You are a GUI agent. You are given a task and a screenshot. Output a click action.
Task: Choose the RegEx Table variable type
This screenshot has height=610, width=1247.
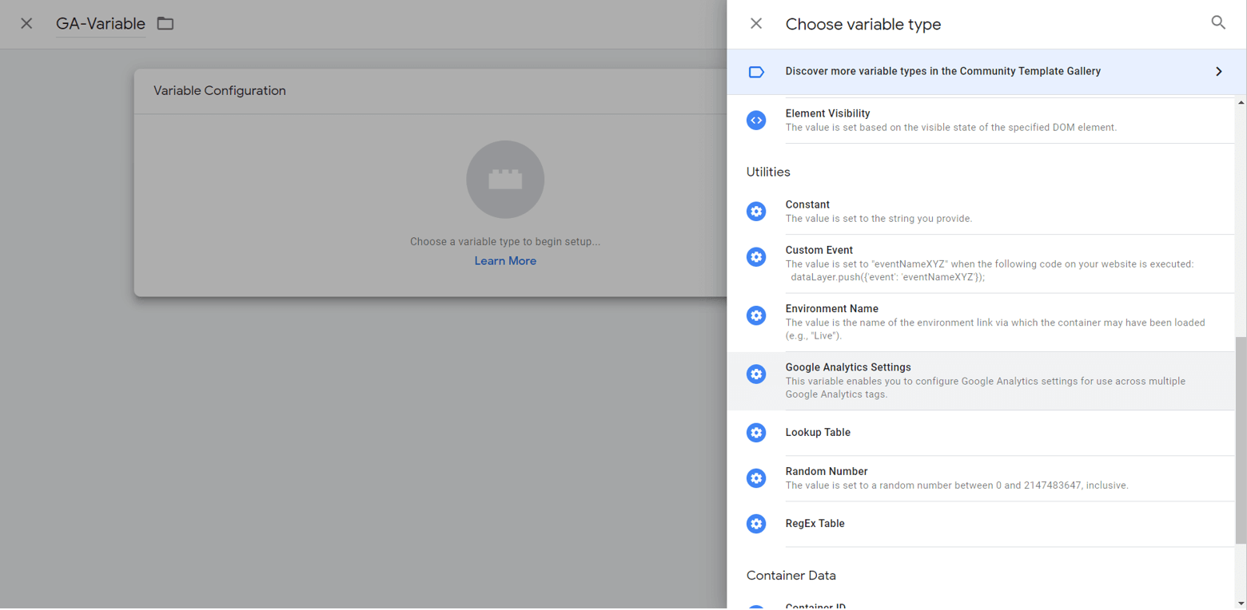point(981,524)
